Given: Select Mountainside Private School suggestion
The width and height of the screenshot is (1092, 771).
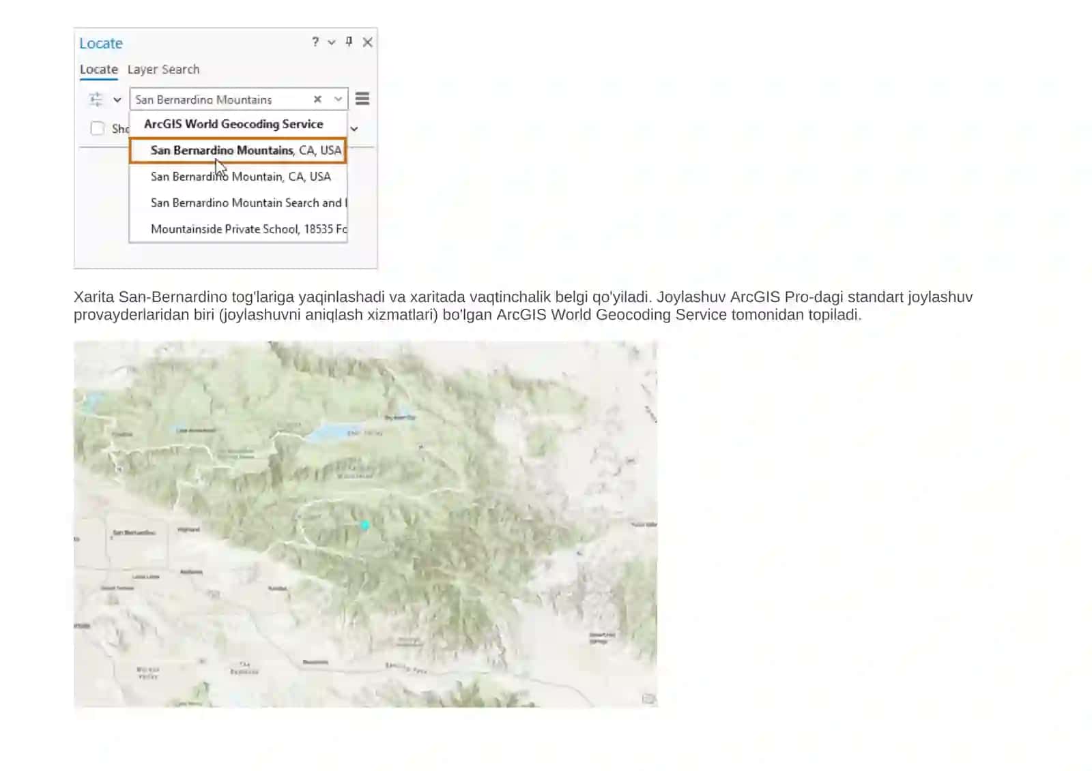Looking at the screenshot, I should coord(238,229).
